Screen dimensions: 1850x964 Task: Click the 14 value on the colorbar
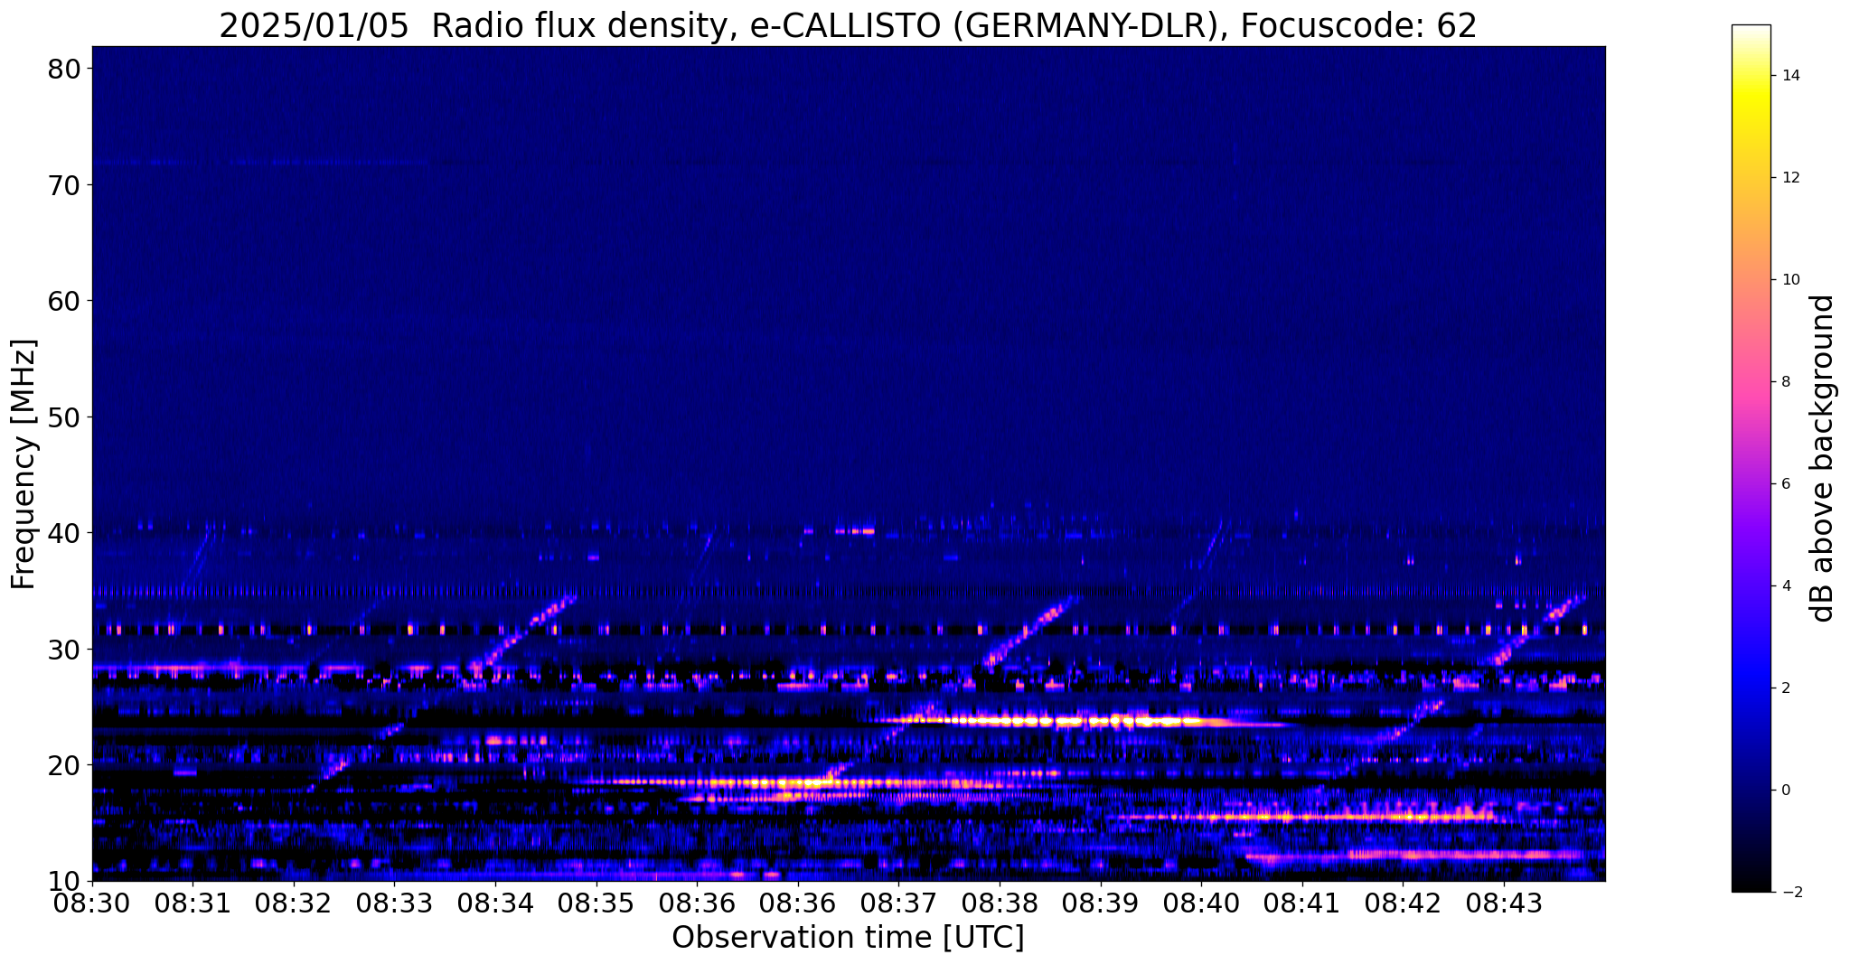point(1789,76)
